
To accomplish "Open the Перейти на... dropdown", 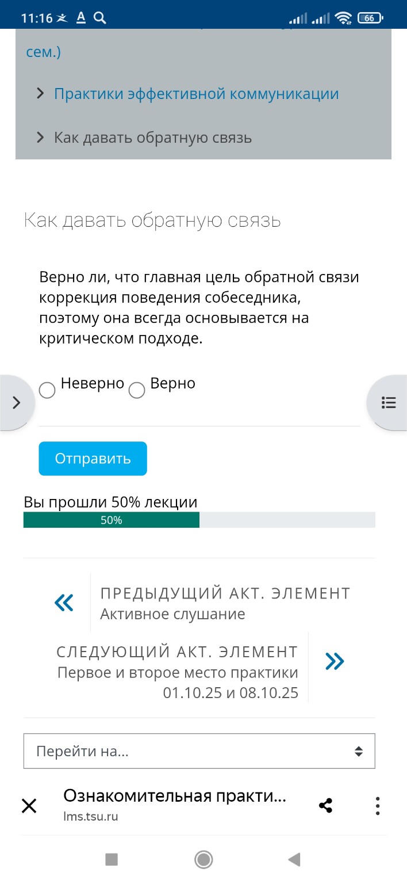I will click(x=198, y=750).
